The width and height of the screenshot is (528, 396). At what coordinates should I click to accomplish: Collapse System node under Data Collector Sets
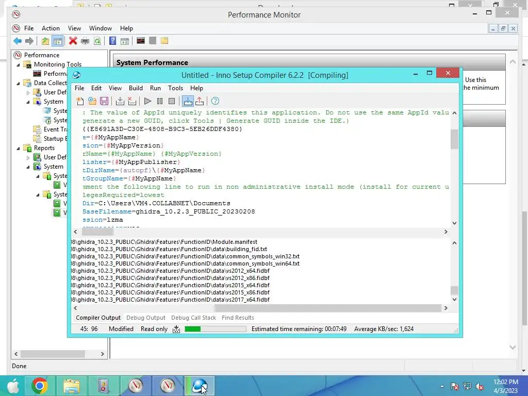coord(28,102)
